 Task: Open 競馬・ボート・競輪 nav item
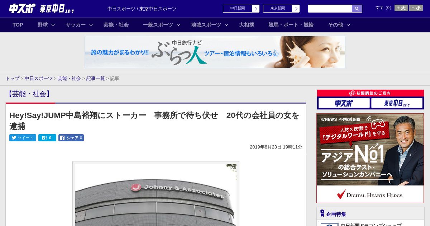pos(291,25)
